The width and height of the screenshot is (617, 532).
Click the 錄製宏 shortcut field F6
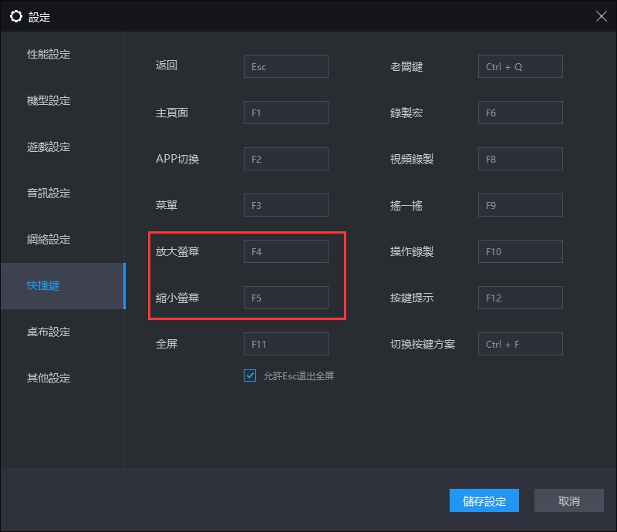point(520,113)
